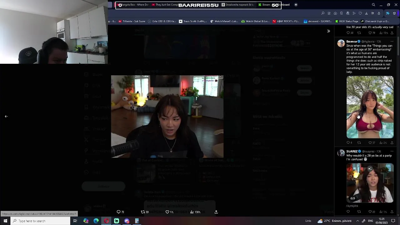
Task: Reply to the top post (20)
Action: click(350, 33)
